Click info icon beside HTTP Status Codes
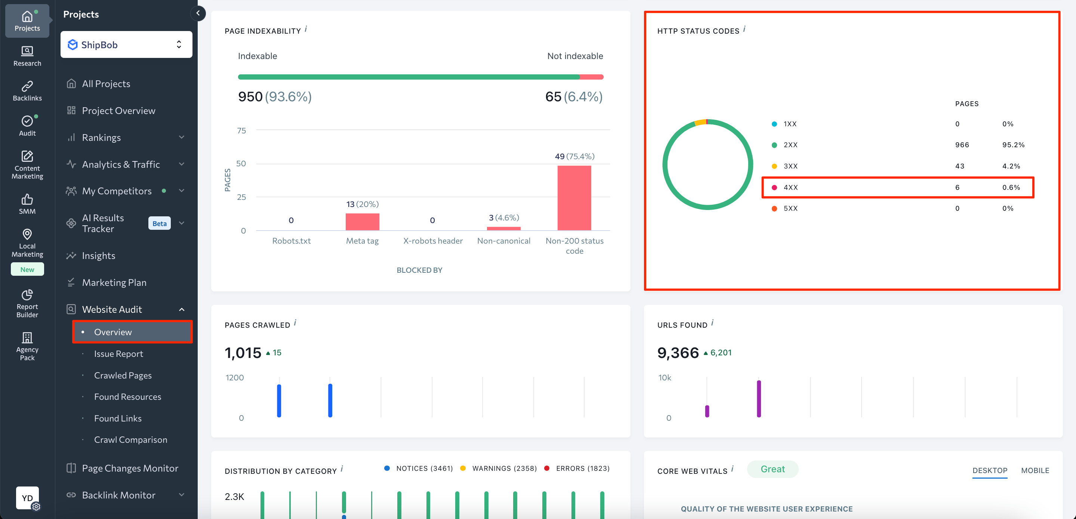This screenshot has width=1076, height=519. point(744,29)
